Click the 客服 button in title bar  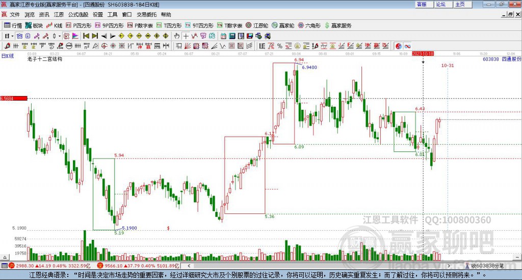click(x=424, y=4)
